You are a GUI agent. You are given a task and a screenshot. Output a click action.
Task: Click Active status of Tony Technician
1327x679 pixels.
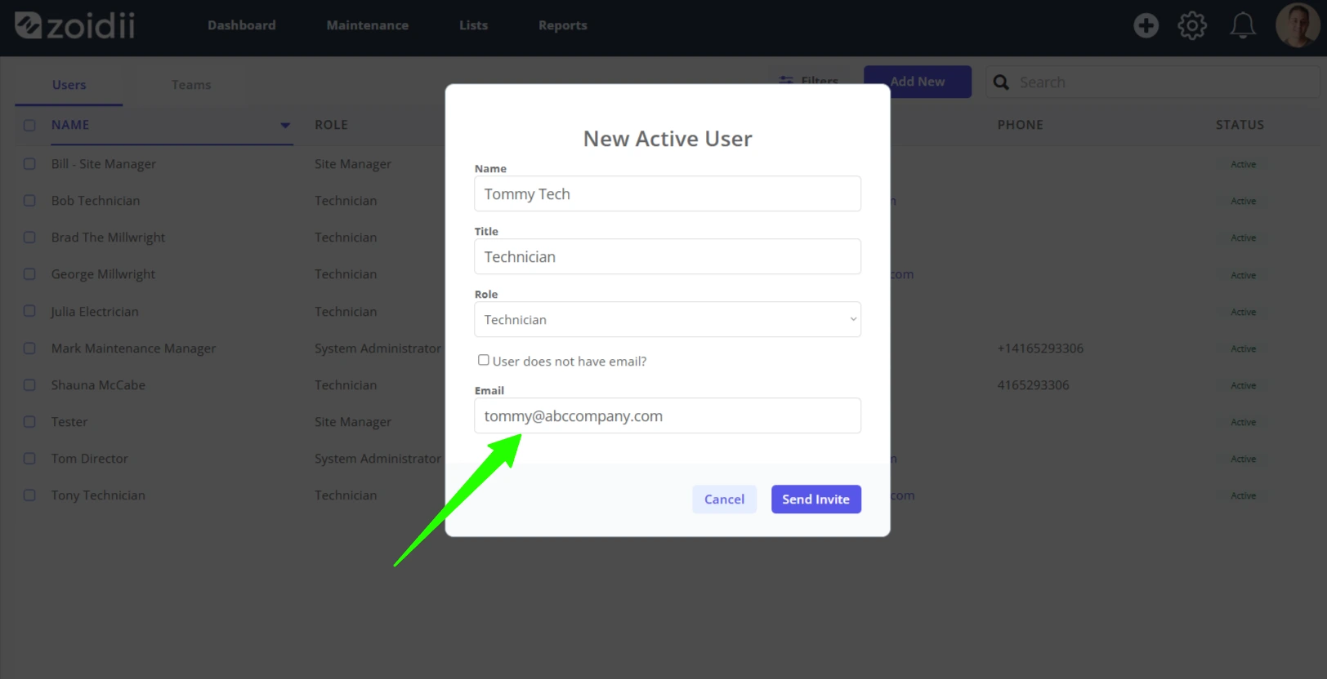click(x=1243, y=495)
